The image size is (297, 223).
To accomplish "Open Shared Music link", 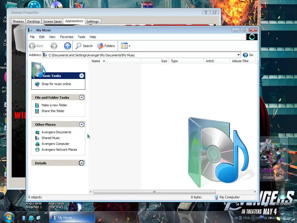I will 50,138.
